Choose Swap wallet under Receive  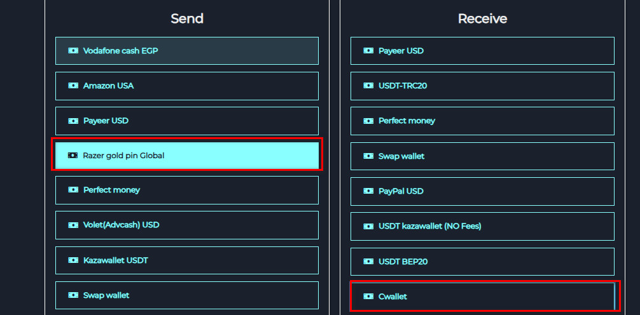482,156
